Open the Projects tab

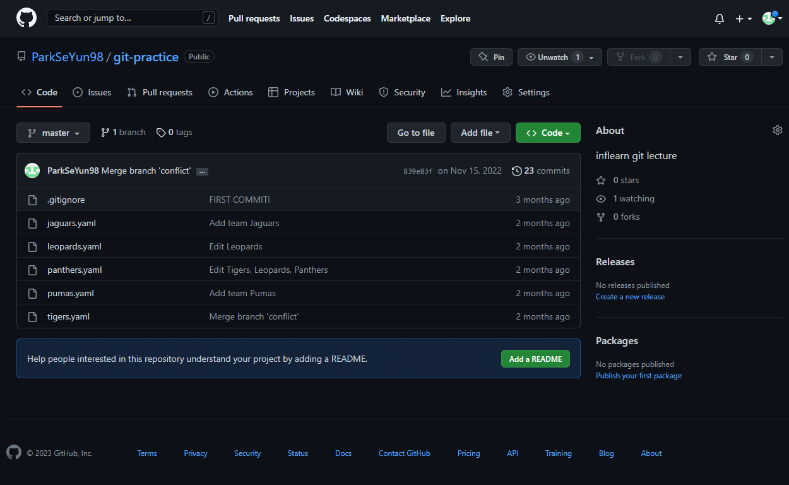click(292, 92)
